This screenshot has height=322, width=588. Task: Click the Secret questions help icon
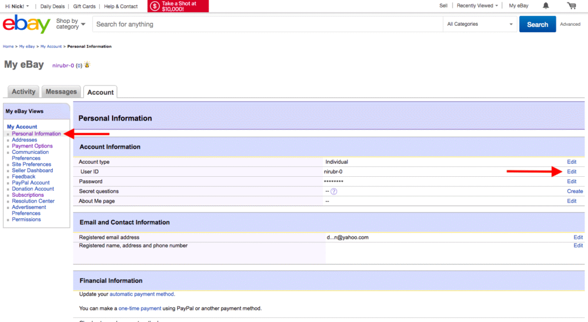click(334, 191)
